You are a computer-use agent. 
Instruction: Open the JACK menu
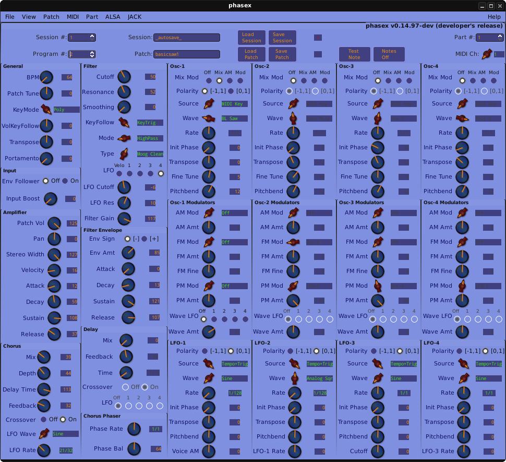(134, 17)
